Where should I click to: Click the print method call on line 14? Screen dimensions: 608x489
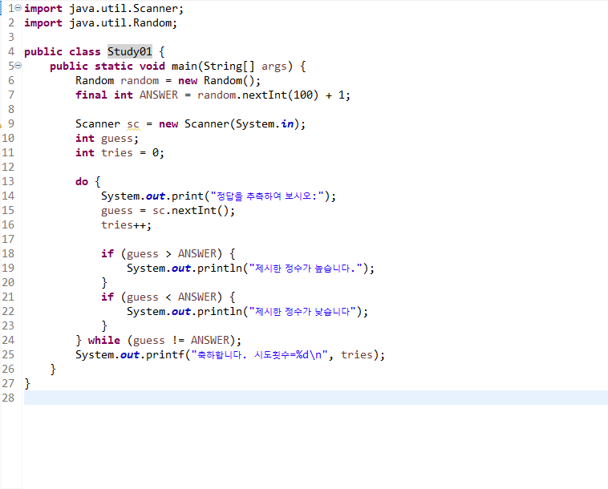tap(187, 196)
